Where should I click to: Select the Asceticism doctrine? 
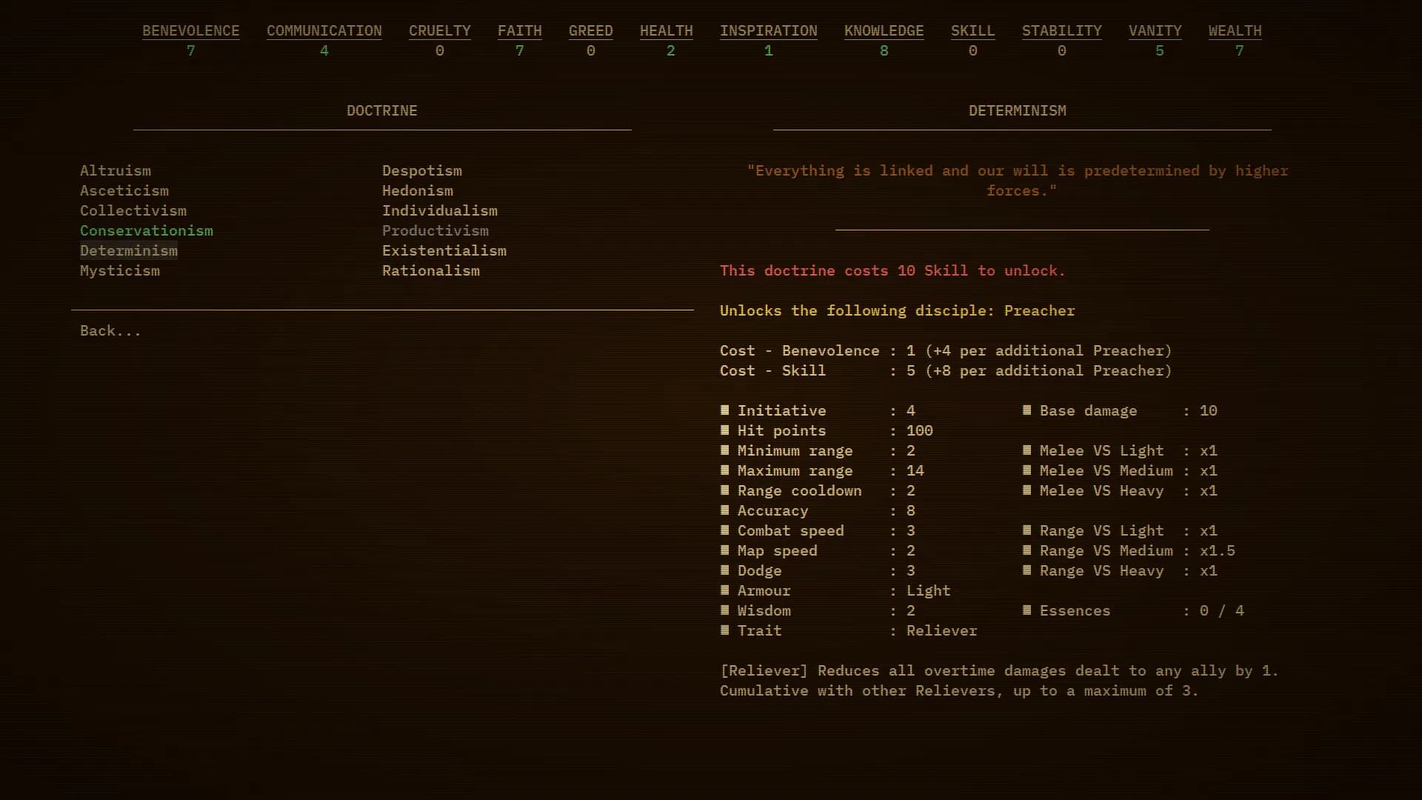[124, 190]
